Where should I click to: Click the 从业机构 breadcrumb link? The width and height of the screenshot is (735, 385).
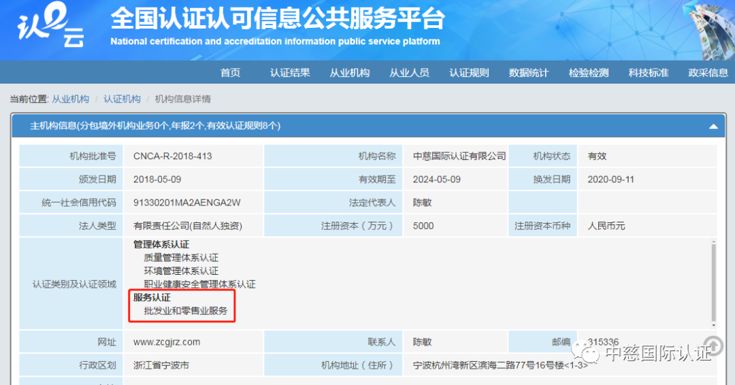pos(71,99)
